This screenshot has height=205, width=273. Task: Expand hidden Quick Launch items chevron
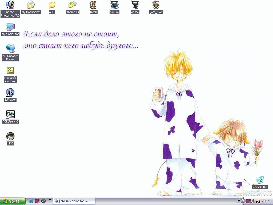(x=50, y=200)
